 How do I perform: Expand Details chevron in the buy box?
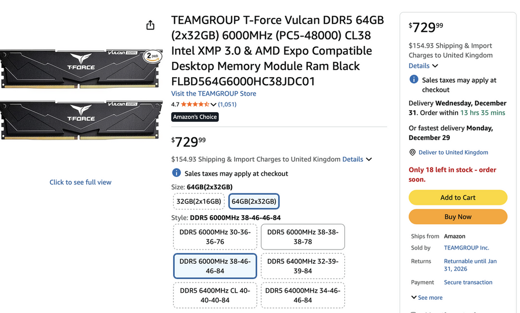[424, 66]
